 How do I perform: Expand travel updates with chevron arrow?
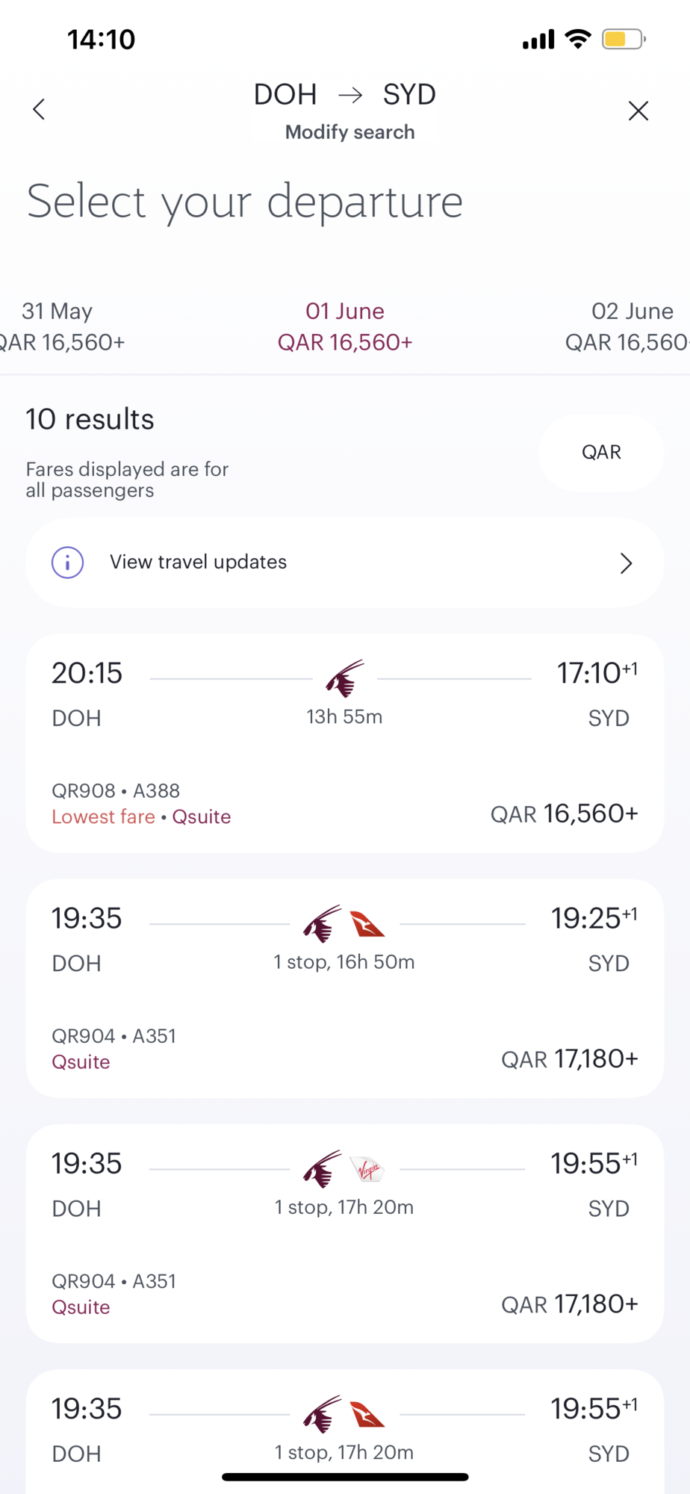pyautogui.click(x=626, y=563)
